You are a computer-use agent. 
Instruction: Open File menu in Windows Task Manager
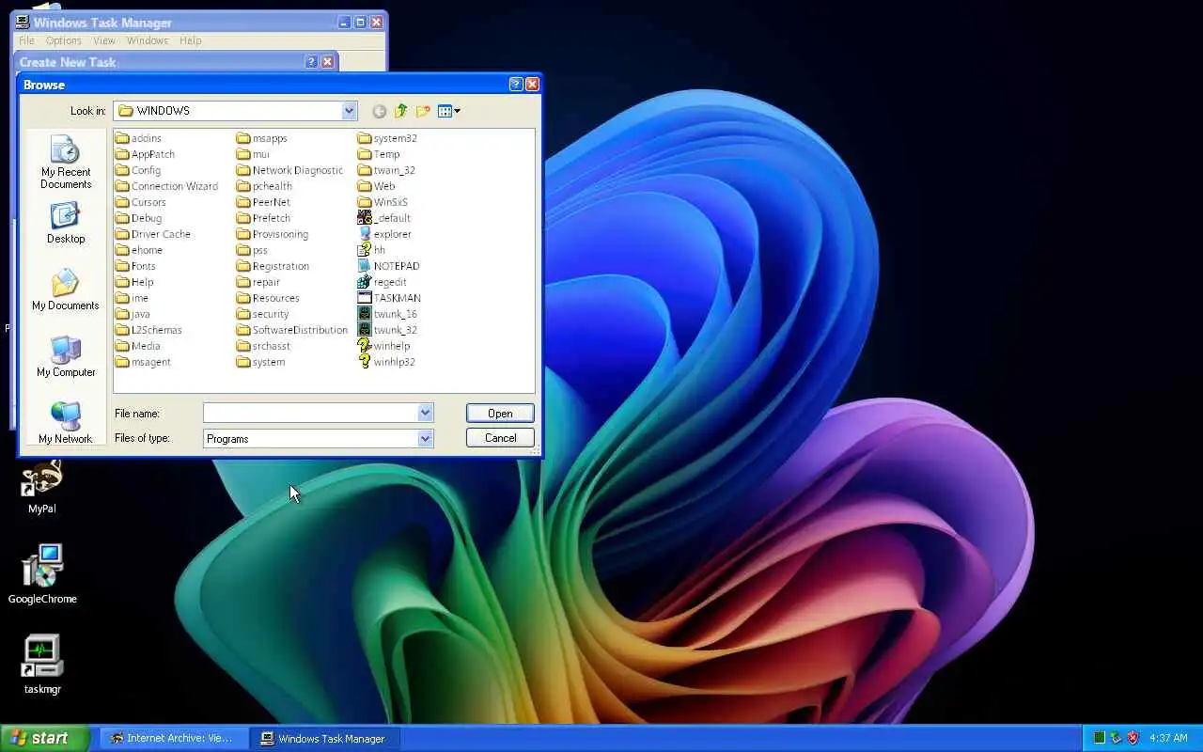point(26,40)
